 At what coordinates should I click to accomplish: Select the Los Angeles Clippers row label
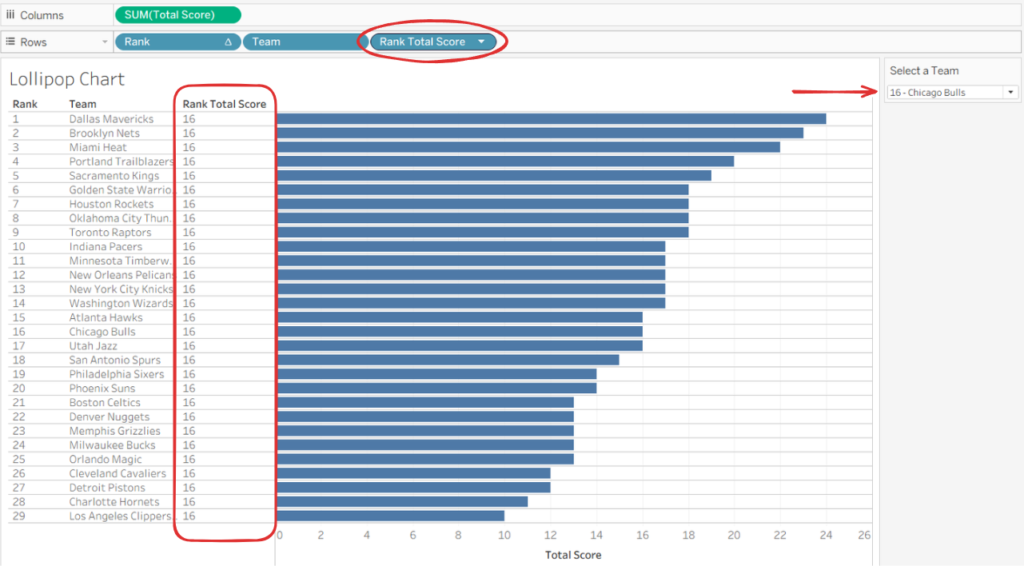(x=122, y=516)
